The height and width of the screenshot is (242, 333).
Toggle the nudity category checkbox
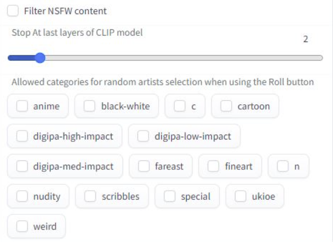pyautogui.click(x=22, y=196)
